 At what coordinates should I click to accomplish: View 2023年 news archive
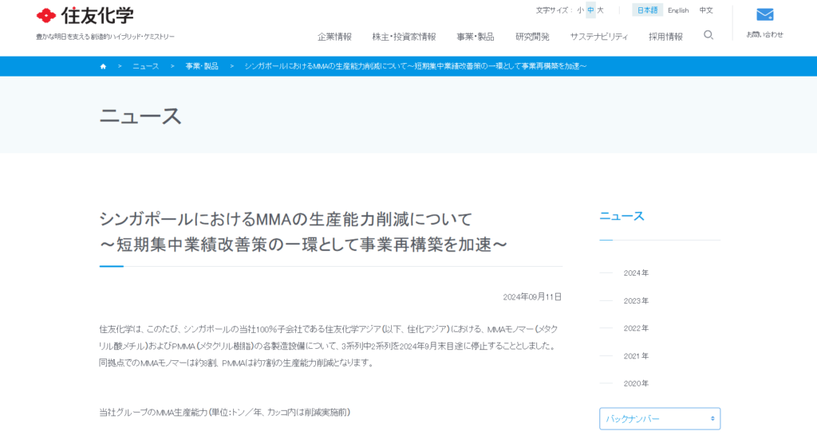click(636, 300)
